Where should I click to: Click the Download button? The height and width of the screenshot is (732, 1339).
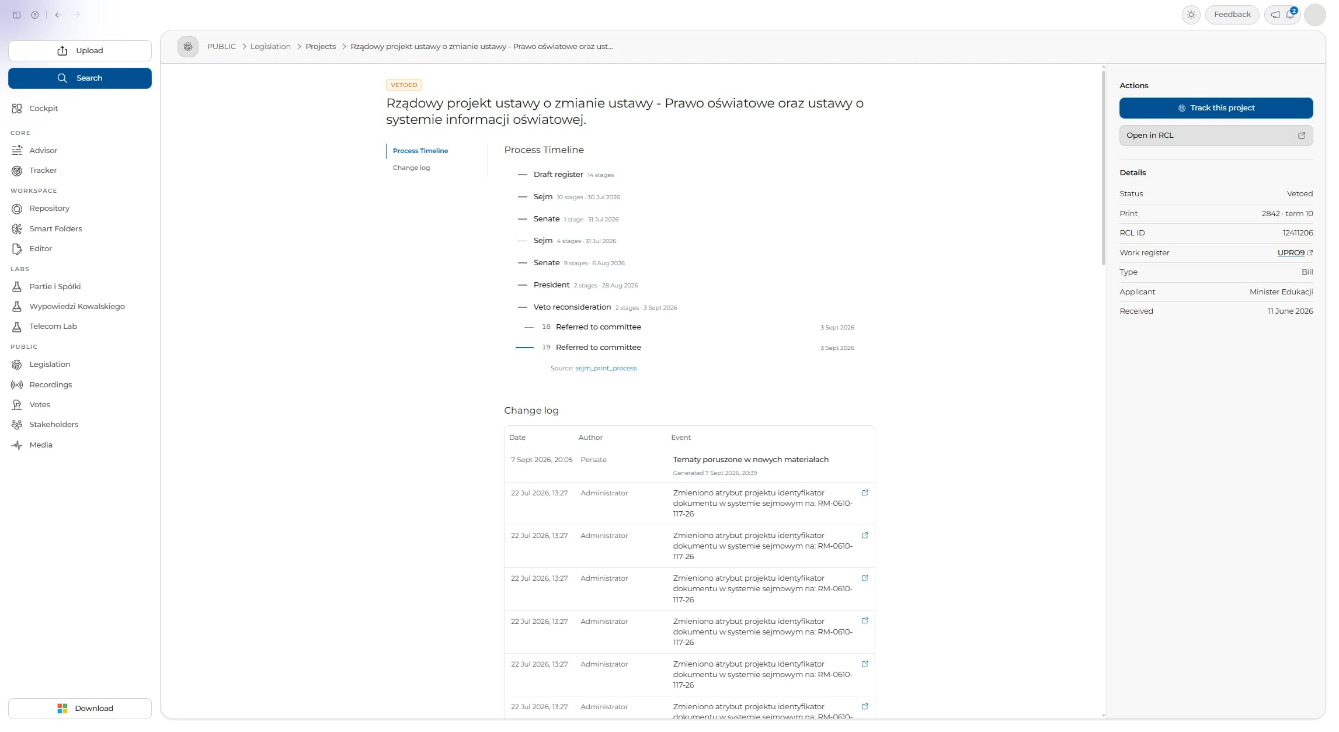click(80, 709)
